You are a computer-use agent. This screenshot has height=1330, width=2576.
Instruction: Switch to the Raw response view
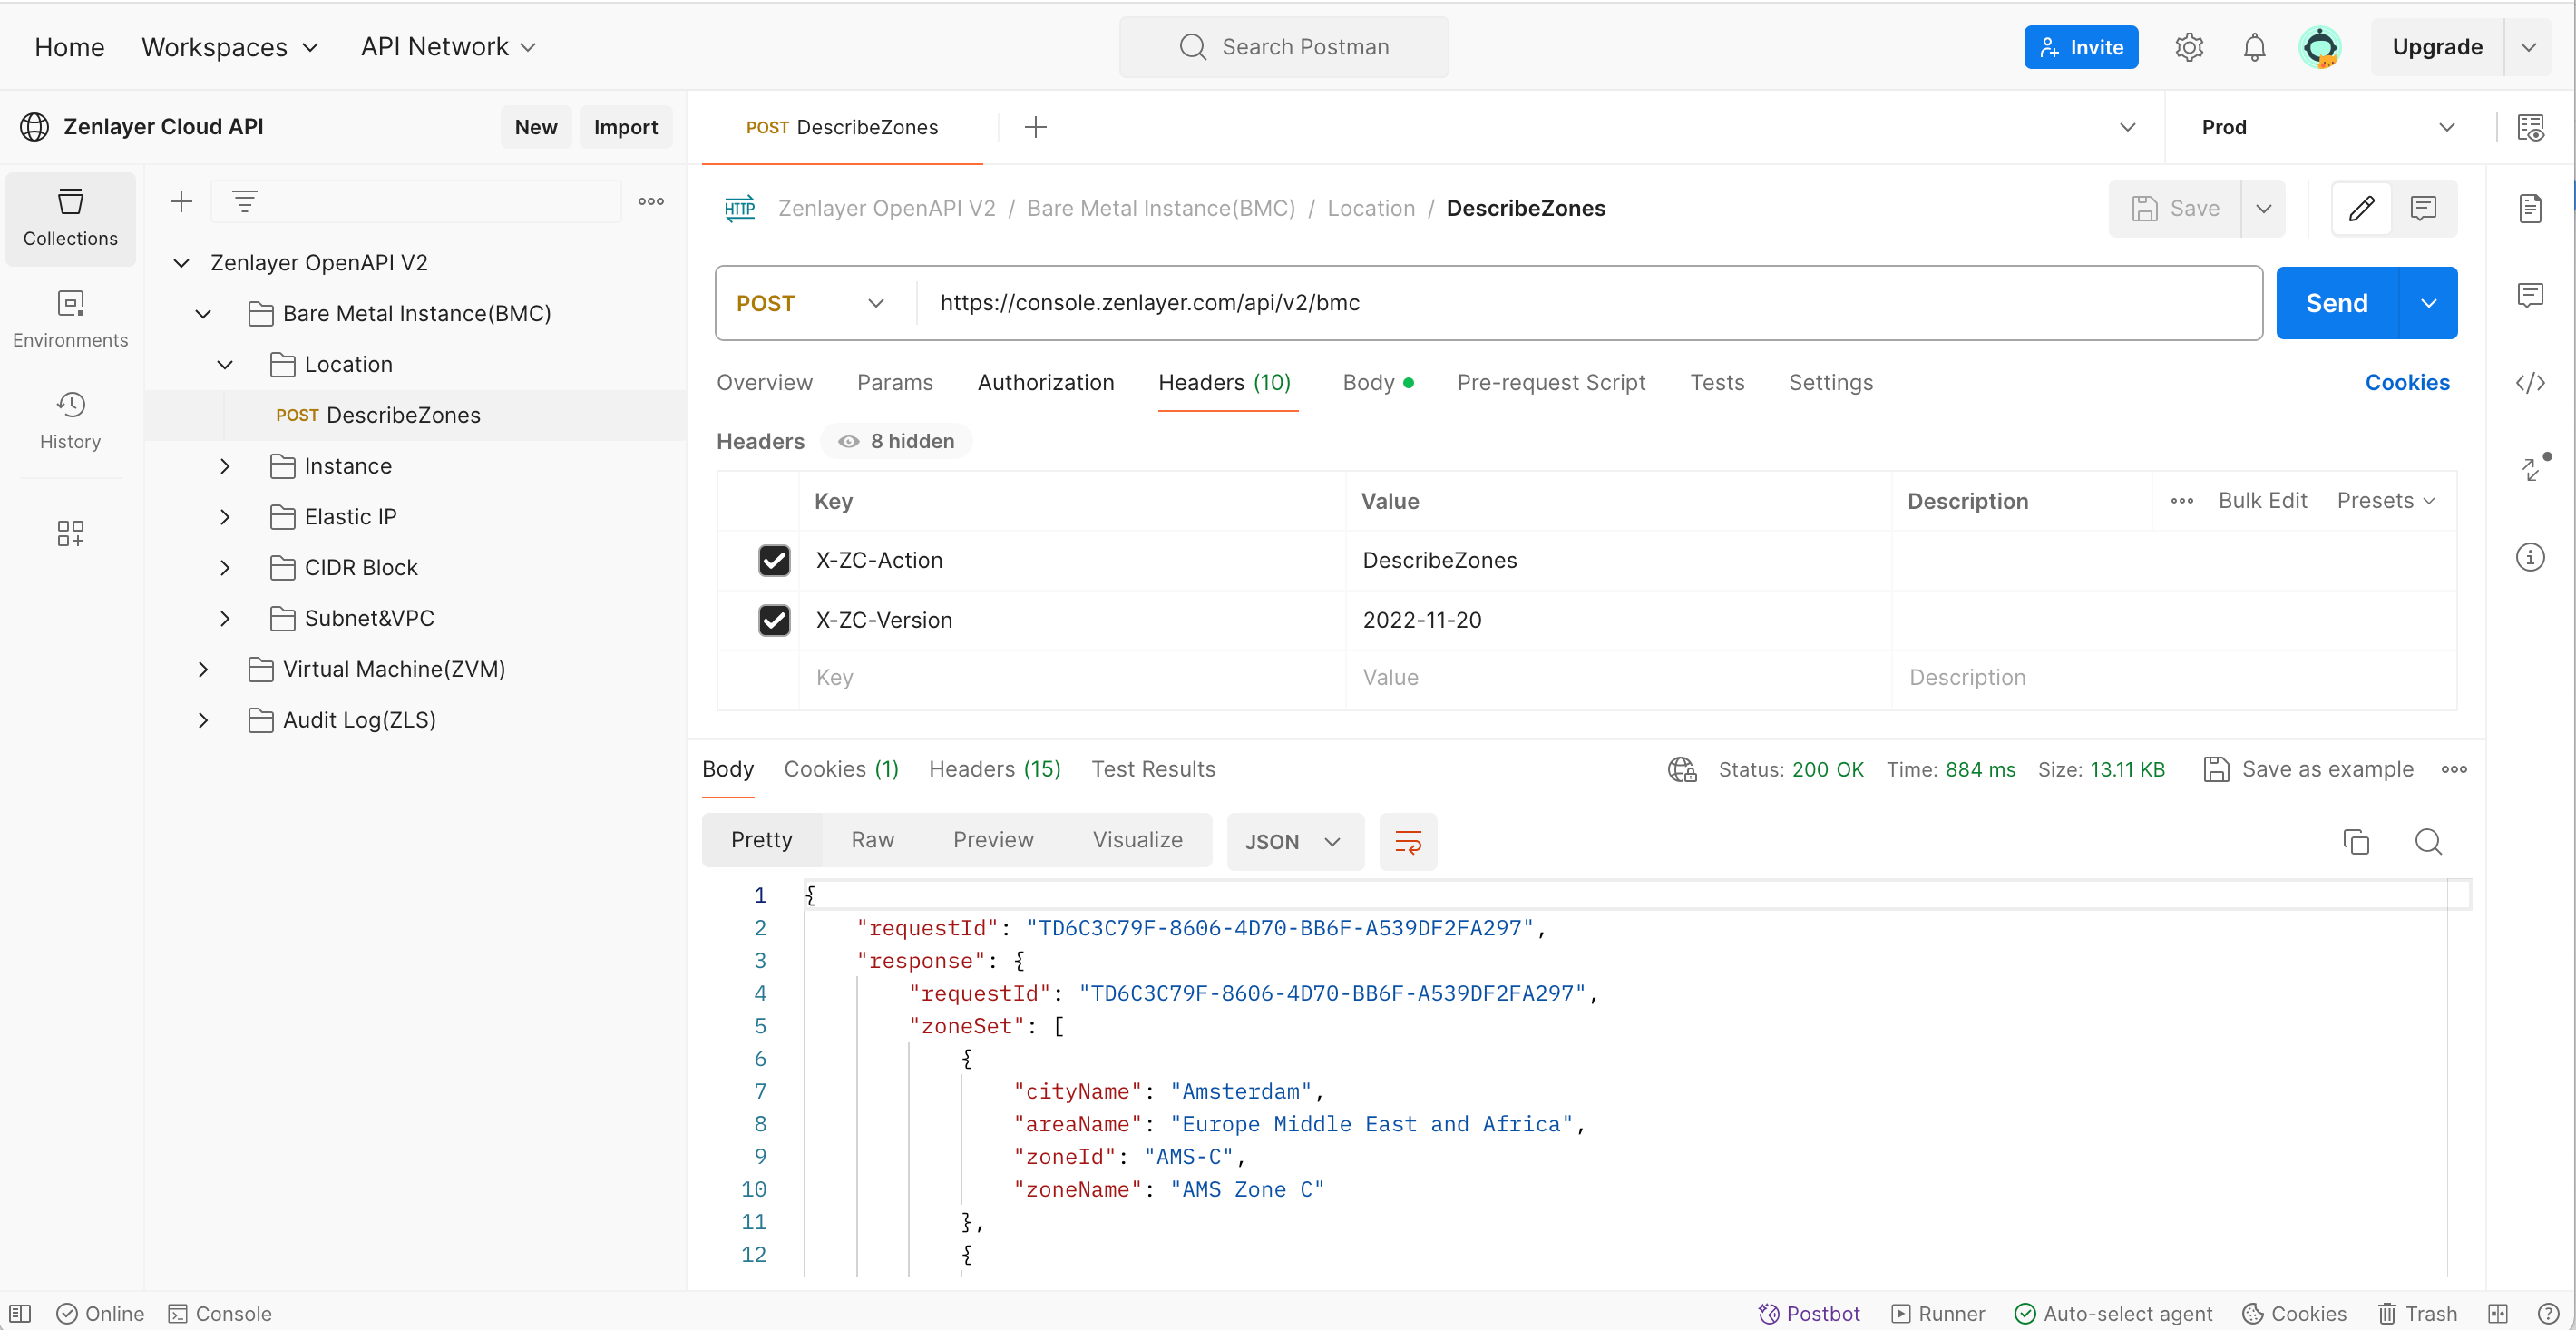(x=872, y=840)
